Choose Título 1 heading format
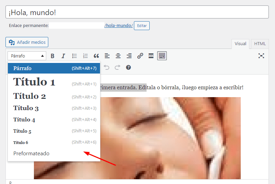This screenshot has width=275, height=184. click(x=54, y=82)
